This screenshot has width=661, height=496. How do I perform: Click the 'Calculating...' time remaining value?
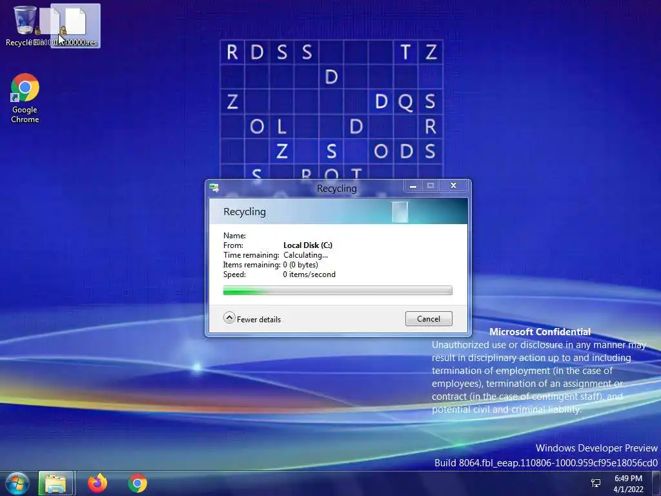pyautogui.click(x=305, y=254)
